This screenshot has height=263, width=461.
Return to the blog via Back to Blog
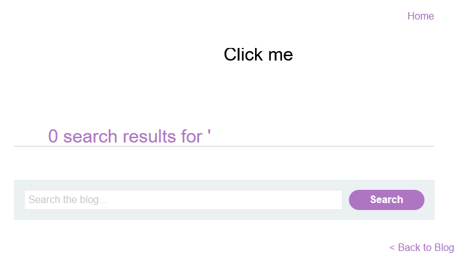tap(421, 248)
